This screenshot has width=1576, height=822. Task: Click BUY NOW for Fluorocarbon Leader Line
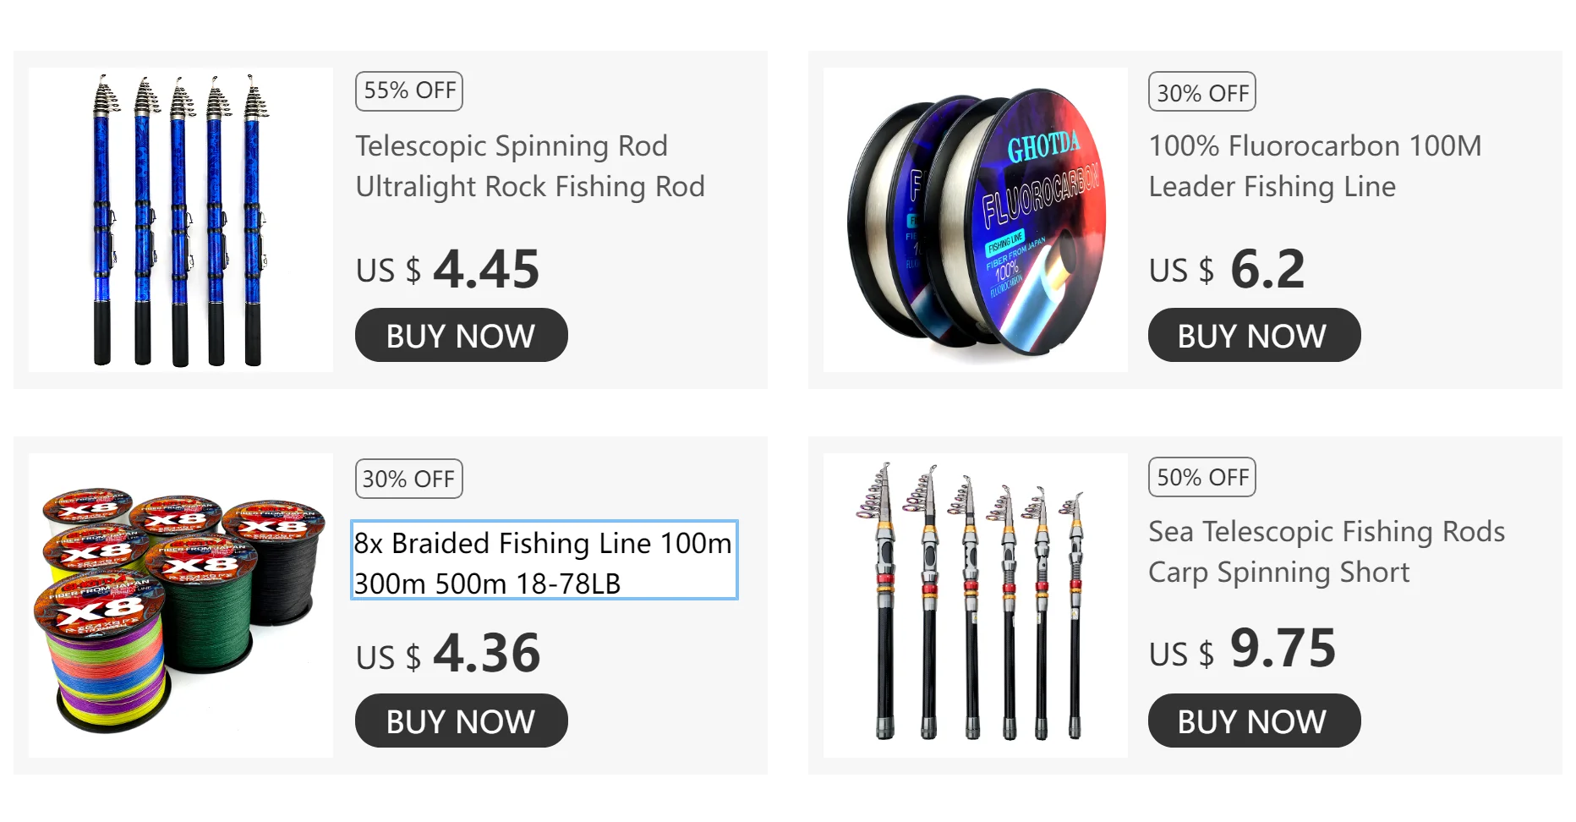coord(1254,335)
